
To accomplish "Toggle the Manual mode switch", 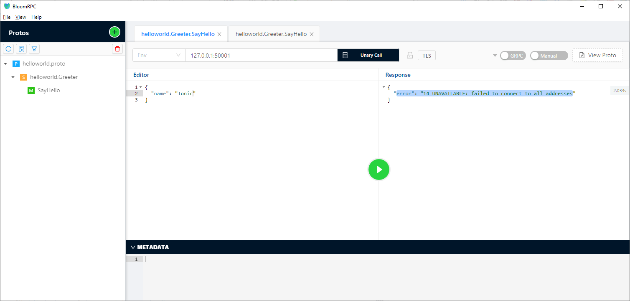I will 549,55.
